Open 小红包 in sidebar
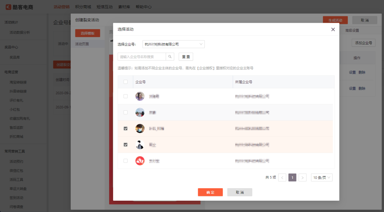Viewport: 384px width, 212px height. 15,109
